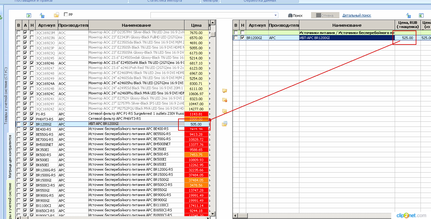Click the Поиск search button

pyautogui.click(x=295, y=16)
